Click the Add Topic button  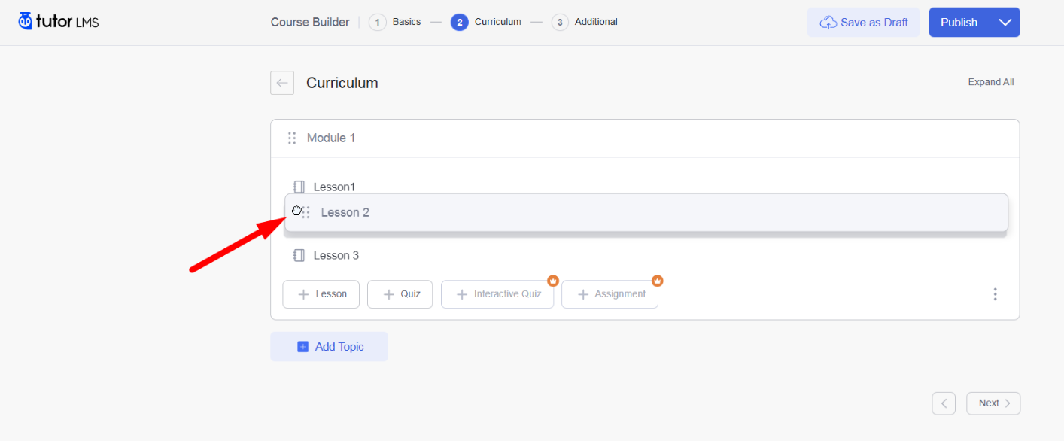click(x=330, y=347)
